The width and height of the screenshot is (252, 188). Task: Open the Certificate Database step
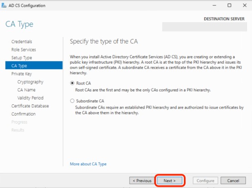click(30, 106)
